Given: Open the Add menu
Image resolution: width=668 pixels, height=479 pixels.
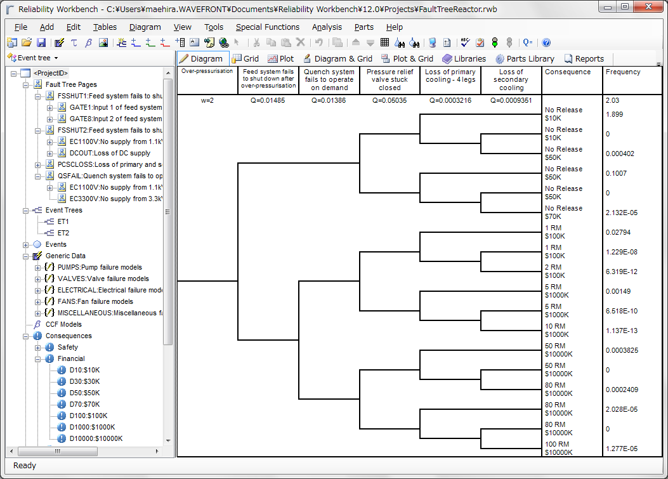Looking at the screenshot, I should (47, 27).
